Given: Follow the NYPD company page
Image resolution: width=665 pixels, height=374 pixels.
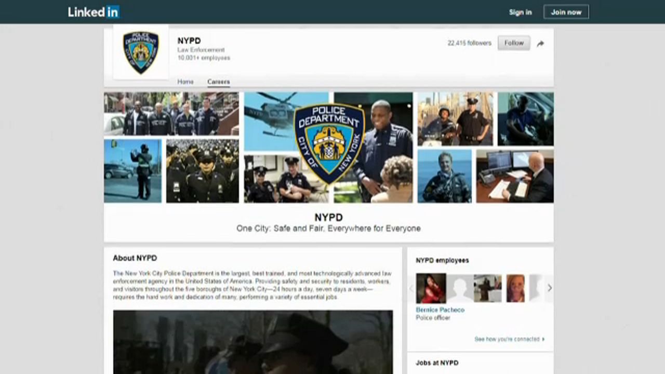Looking at the screenshot, I should (x=514, y=43).
